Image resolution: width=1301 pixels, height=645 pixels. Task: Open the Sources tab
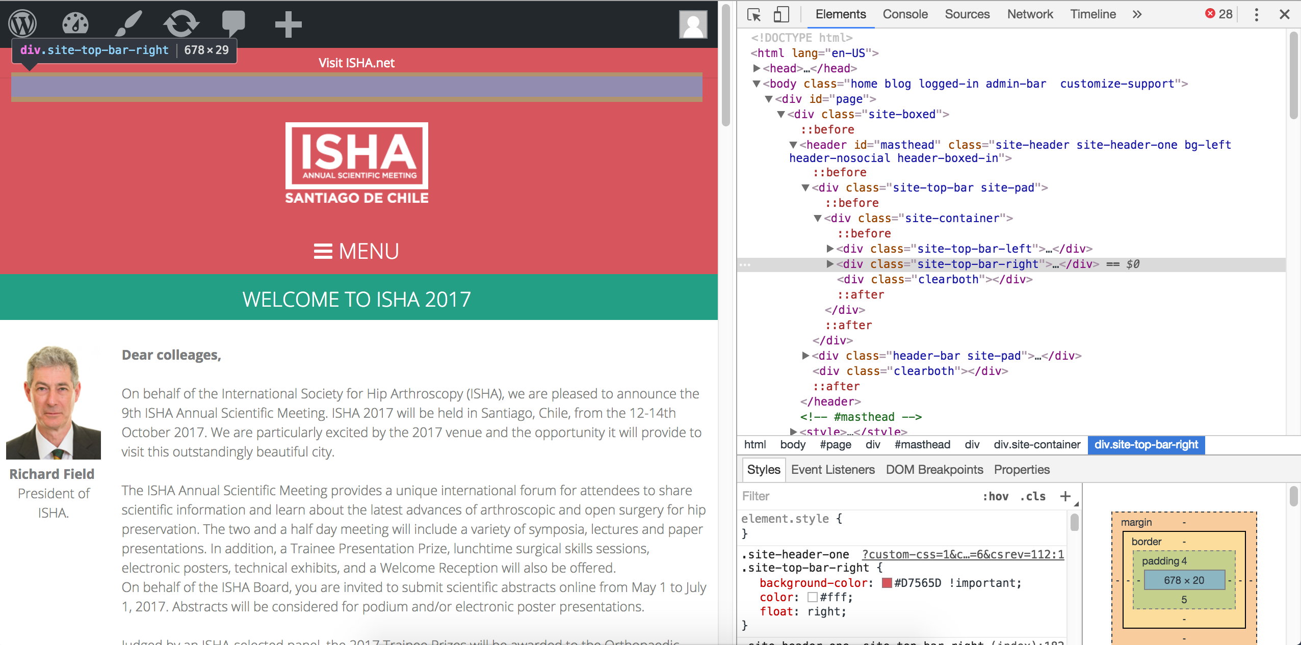click(967, 14)
